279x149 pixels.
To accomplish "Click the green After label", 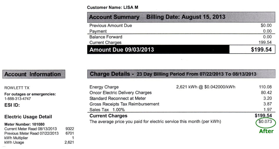I will 266,131.
